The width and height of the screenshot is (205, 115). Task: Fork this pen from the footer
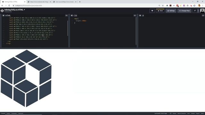pyautogui.click(x=188, y=114)
